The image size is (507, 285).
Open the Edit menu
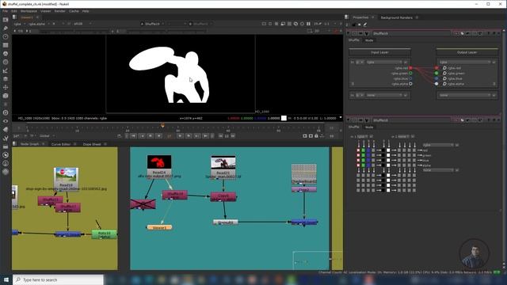click(14, 11)
